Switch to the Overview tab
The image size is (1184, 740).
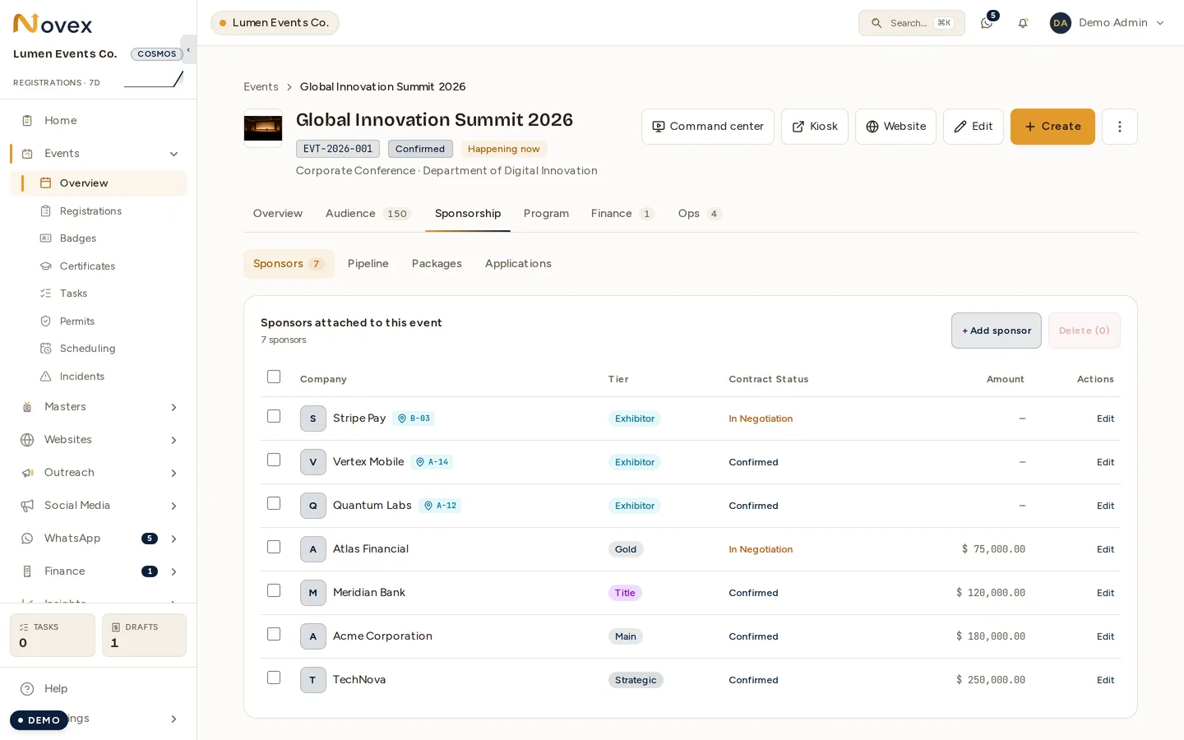point(278,214)
